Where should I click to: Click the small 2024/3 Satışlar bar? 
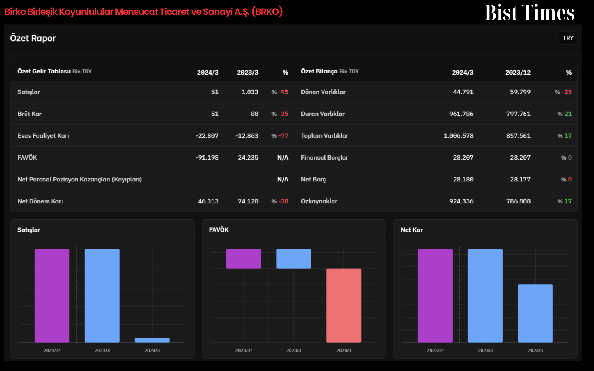coord(152,340)
